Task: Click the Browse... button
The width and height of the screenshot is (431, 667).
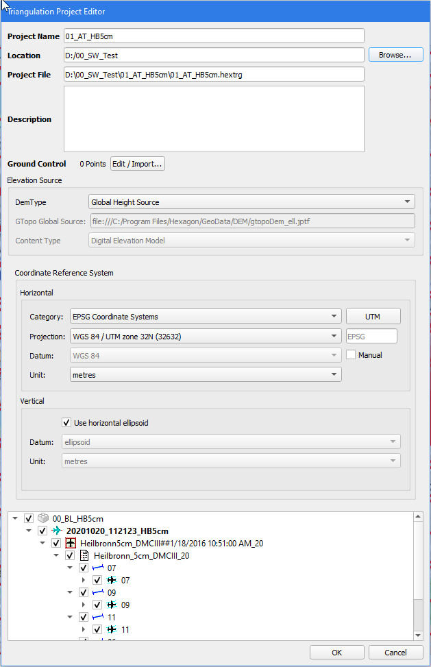Action: (395, 55)
